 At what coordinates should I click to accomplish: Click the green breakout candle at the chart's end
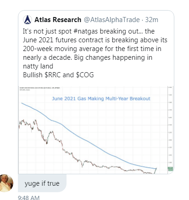click(x=155, y=171)
